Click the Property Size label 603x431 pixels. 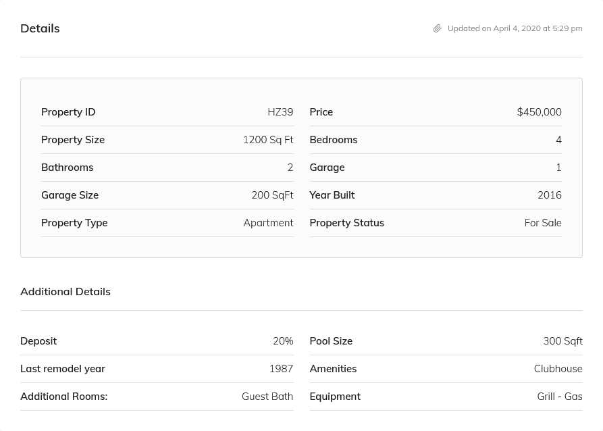(73, 140)
